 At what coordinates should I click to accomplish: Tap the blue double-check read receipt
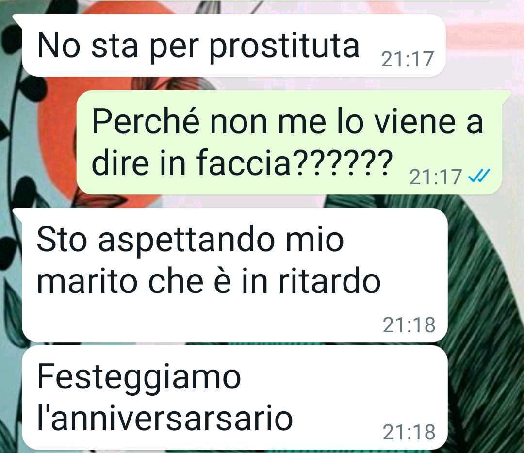click(479, 176)
